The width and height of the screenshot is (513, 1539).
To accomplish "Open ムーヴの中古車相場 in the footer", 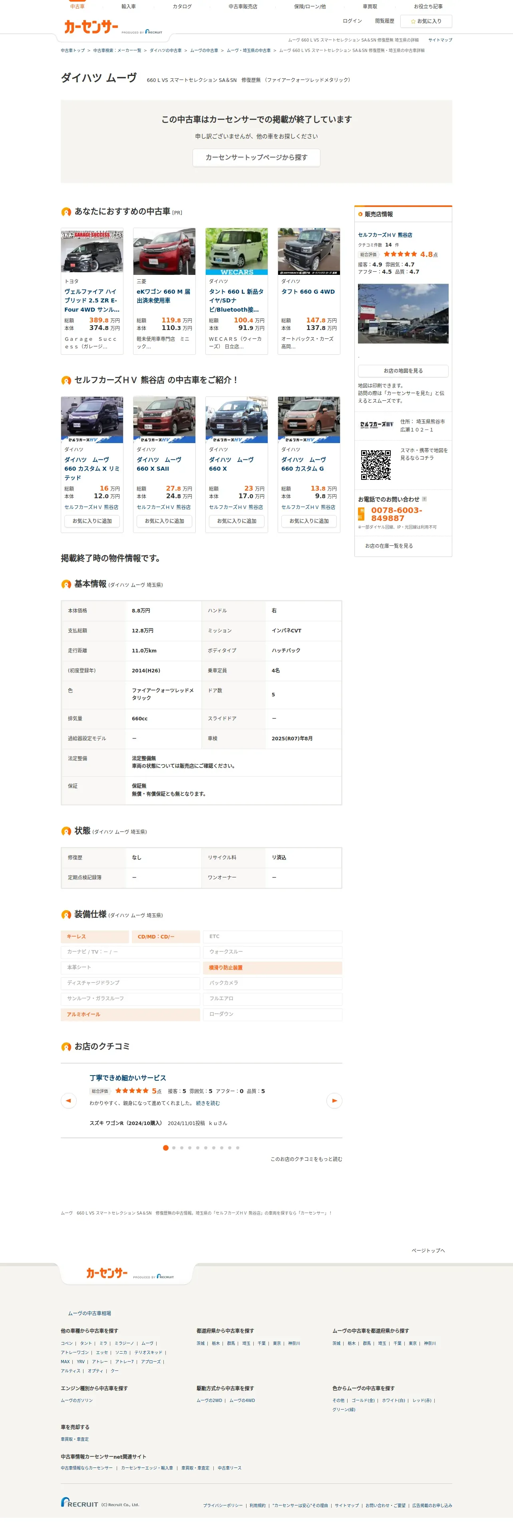I will click(89, 1313).
